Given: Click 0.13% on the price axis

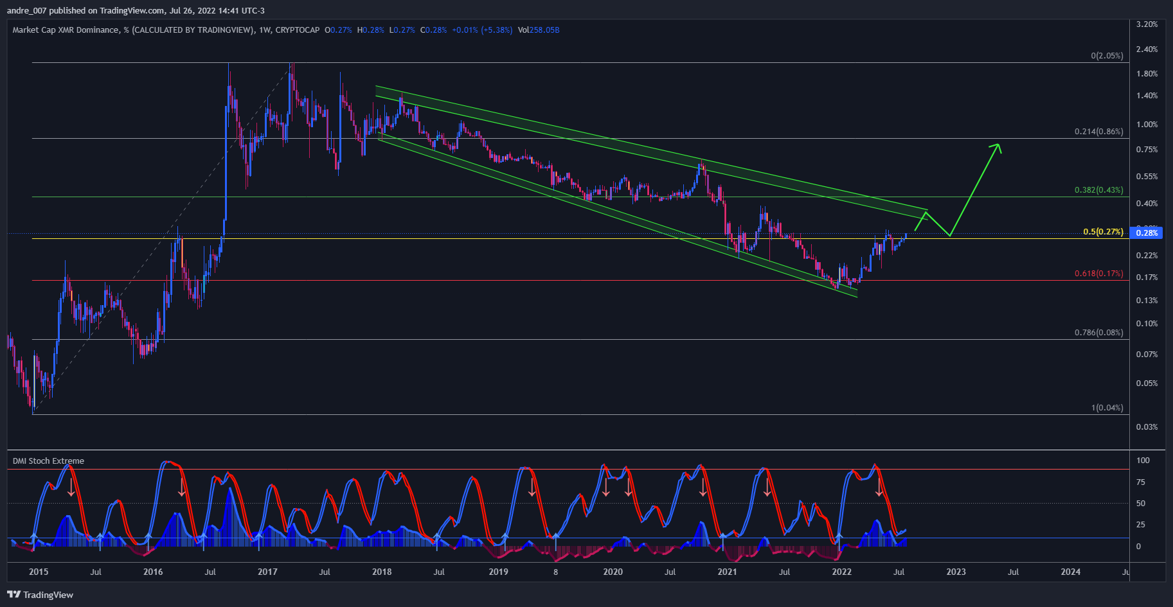Looking at the screenshot, I should [1147, 300].
